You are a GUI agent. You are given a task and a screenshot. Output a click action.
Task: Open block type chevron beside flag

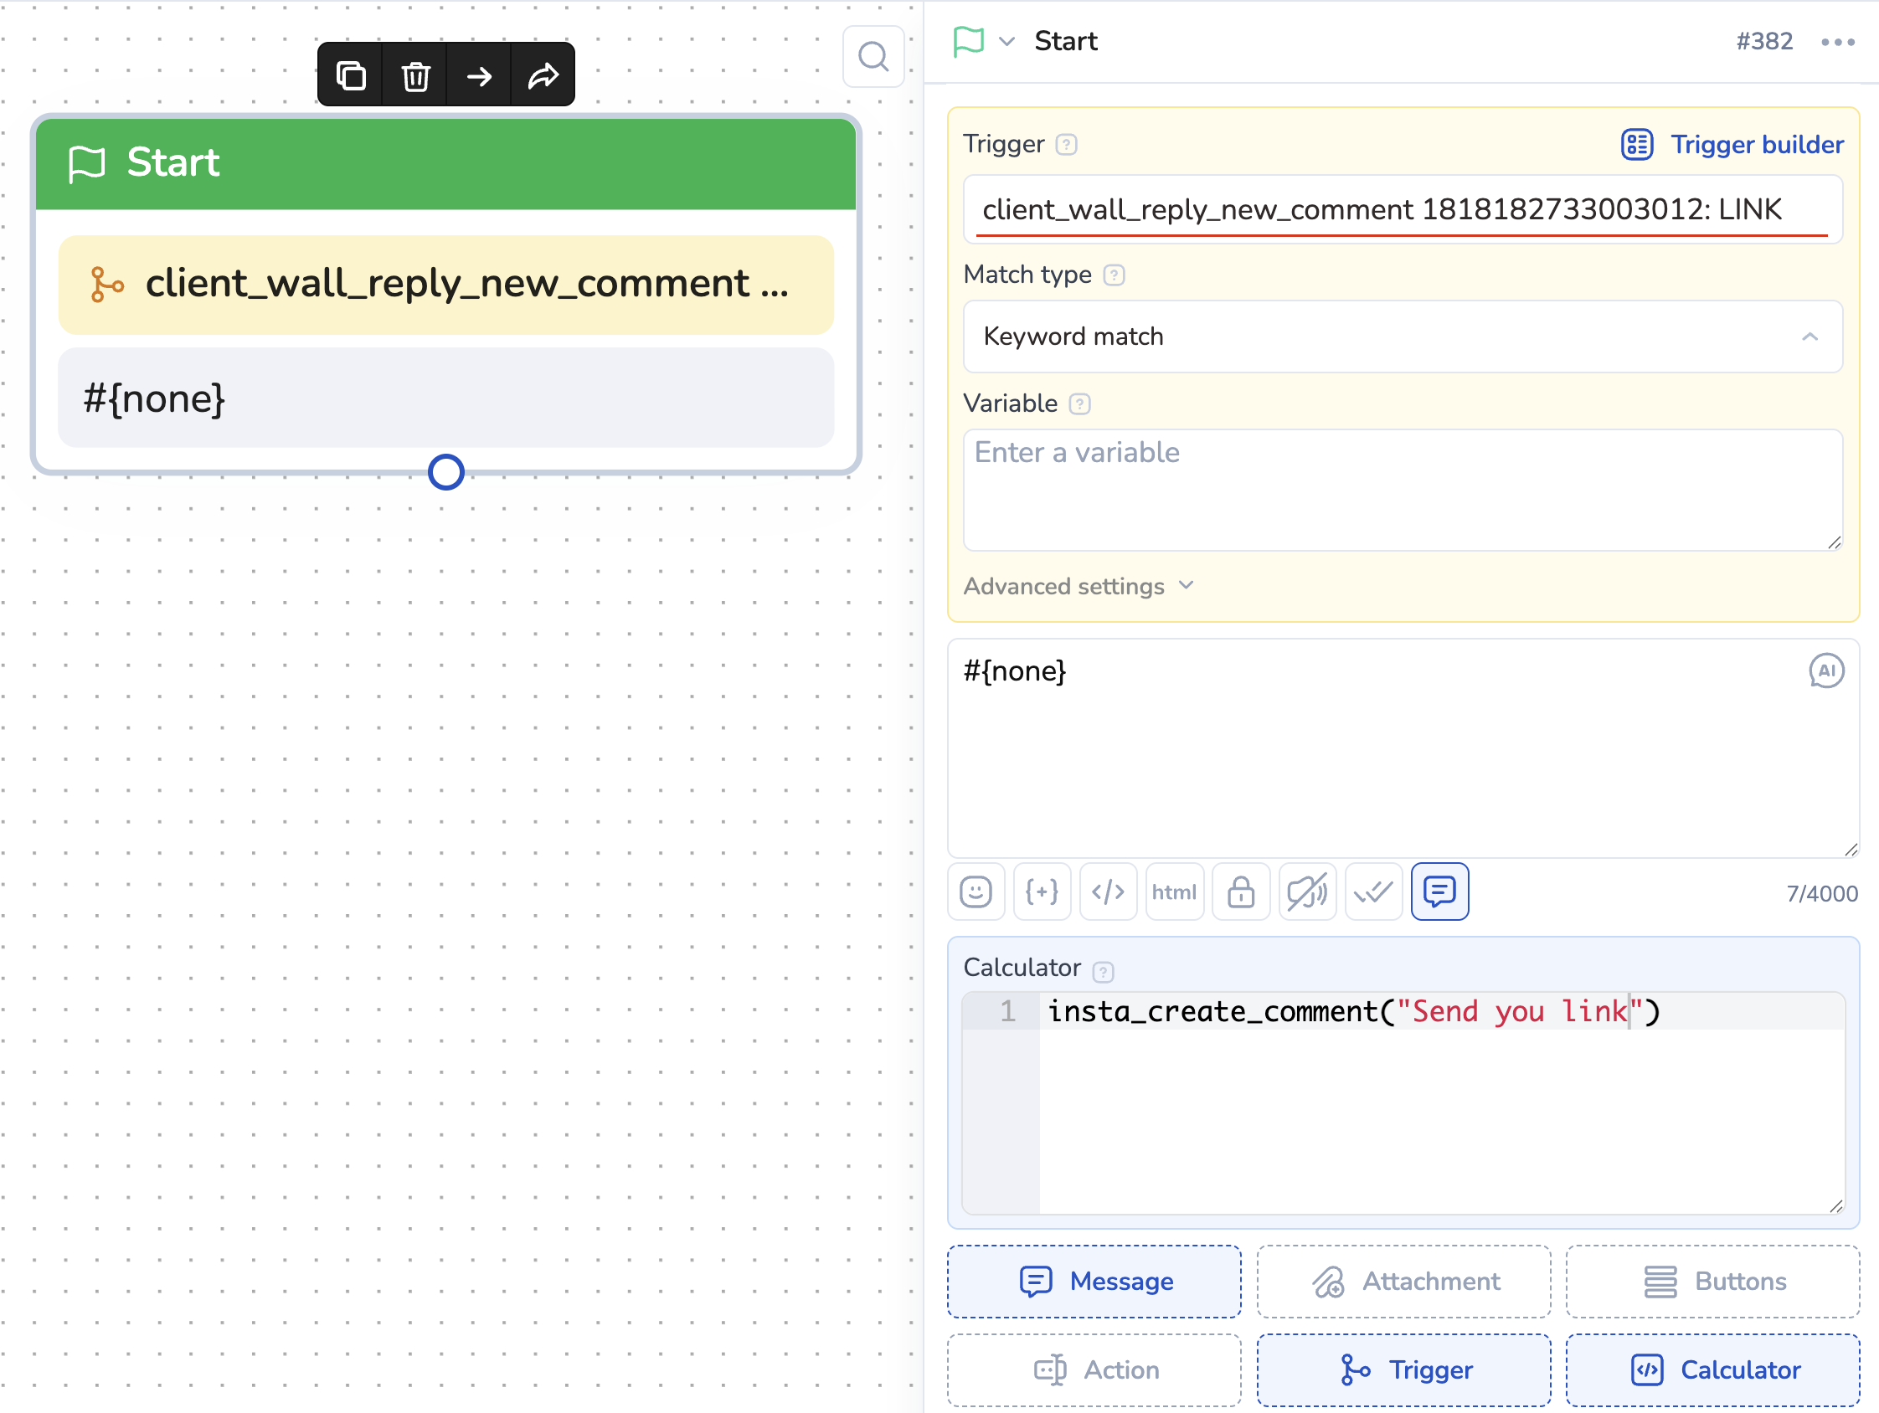pyautogui.click(x=1006, y=41)
